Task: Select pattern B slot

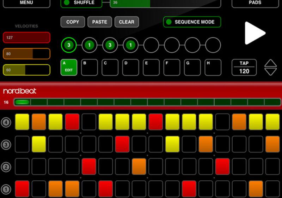Action: pos(89,67)
